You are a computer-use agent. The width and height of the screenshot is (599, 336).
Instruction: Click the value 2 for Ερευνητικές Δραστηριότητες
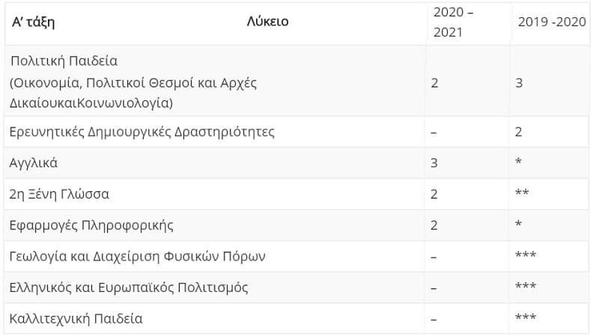tap(518, 132)
